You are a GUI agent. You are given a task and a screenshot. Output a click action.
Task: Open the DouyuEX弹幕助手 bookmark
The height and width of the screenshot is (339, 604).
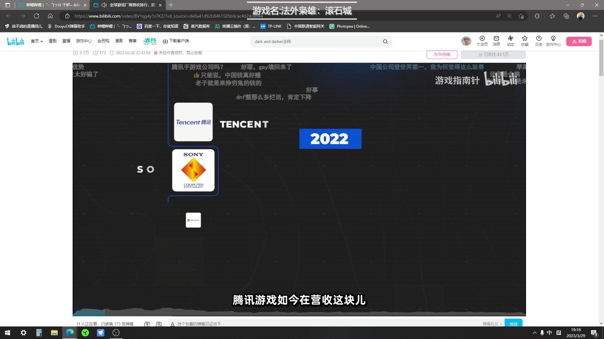[x=66, y=26]
